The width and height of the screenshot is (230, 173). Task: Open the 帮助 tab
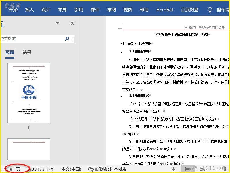(144, 10)
